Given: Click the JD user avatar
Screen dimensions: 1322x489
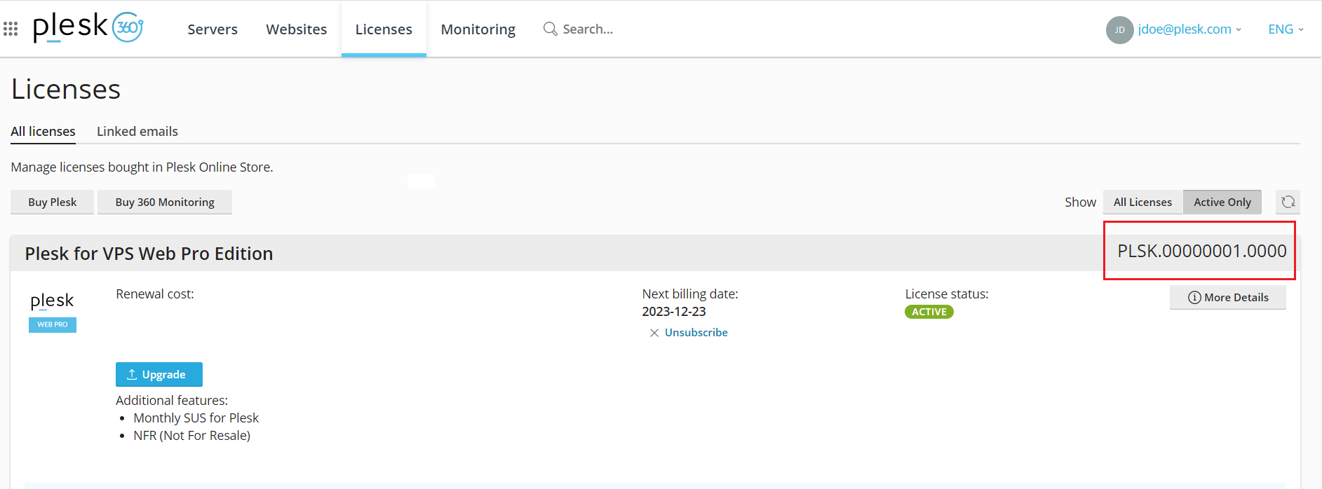Looking at the screenshot, I should coord(1119,29).
